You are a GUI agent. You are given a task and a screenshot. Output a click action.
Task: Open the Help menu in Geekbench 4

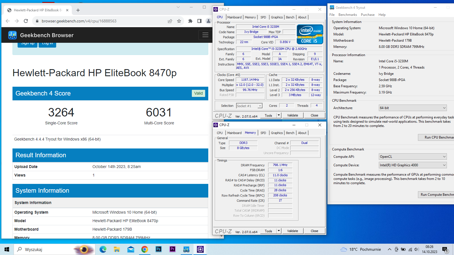click(x=382, y=15)
